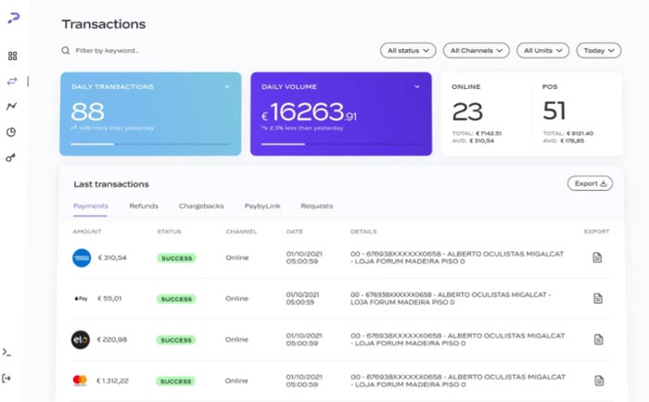Screen dimensions: 649x402
Task: Click the Transactions page title
Action: (x=104, y=24)
